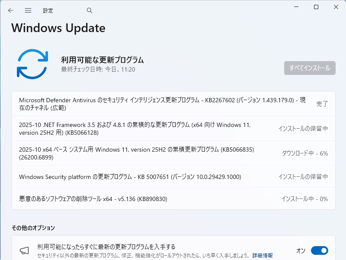The image size is (346, 260).
Task: Select the Microsoft Defender Antivirus KB2267602 update
Action: tap(174, 104)
